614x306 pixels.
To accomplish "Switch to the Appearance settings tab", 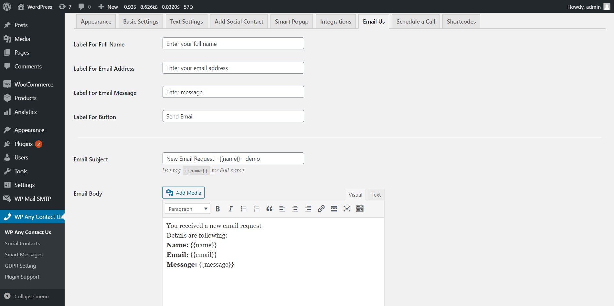I will point(96,22).
